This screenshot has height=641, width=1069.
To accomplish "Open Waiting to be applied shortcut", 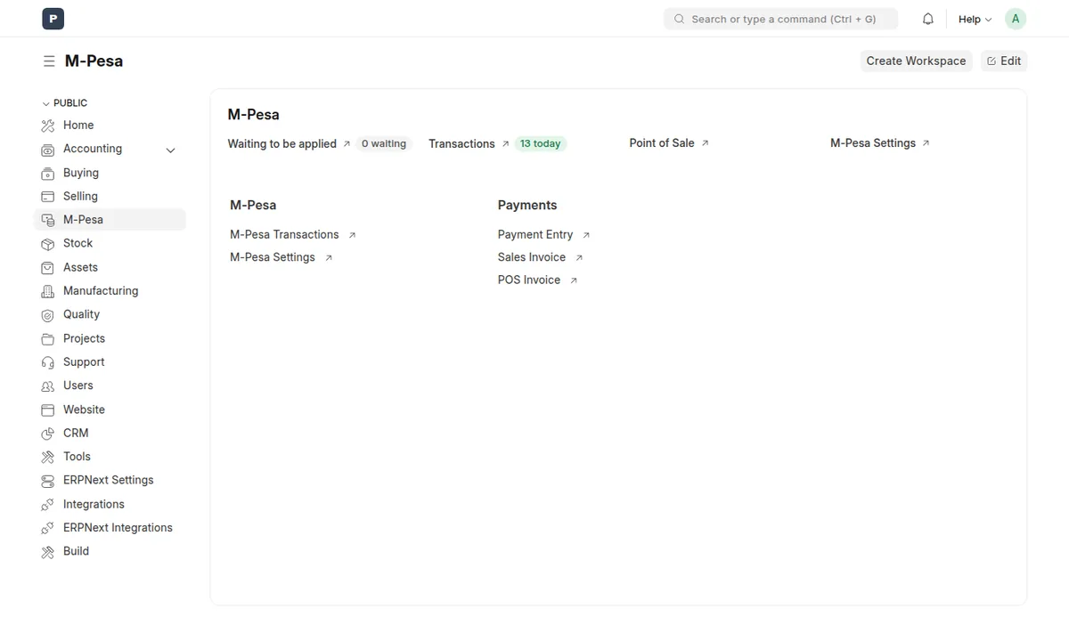I will tap(282, 143).
